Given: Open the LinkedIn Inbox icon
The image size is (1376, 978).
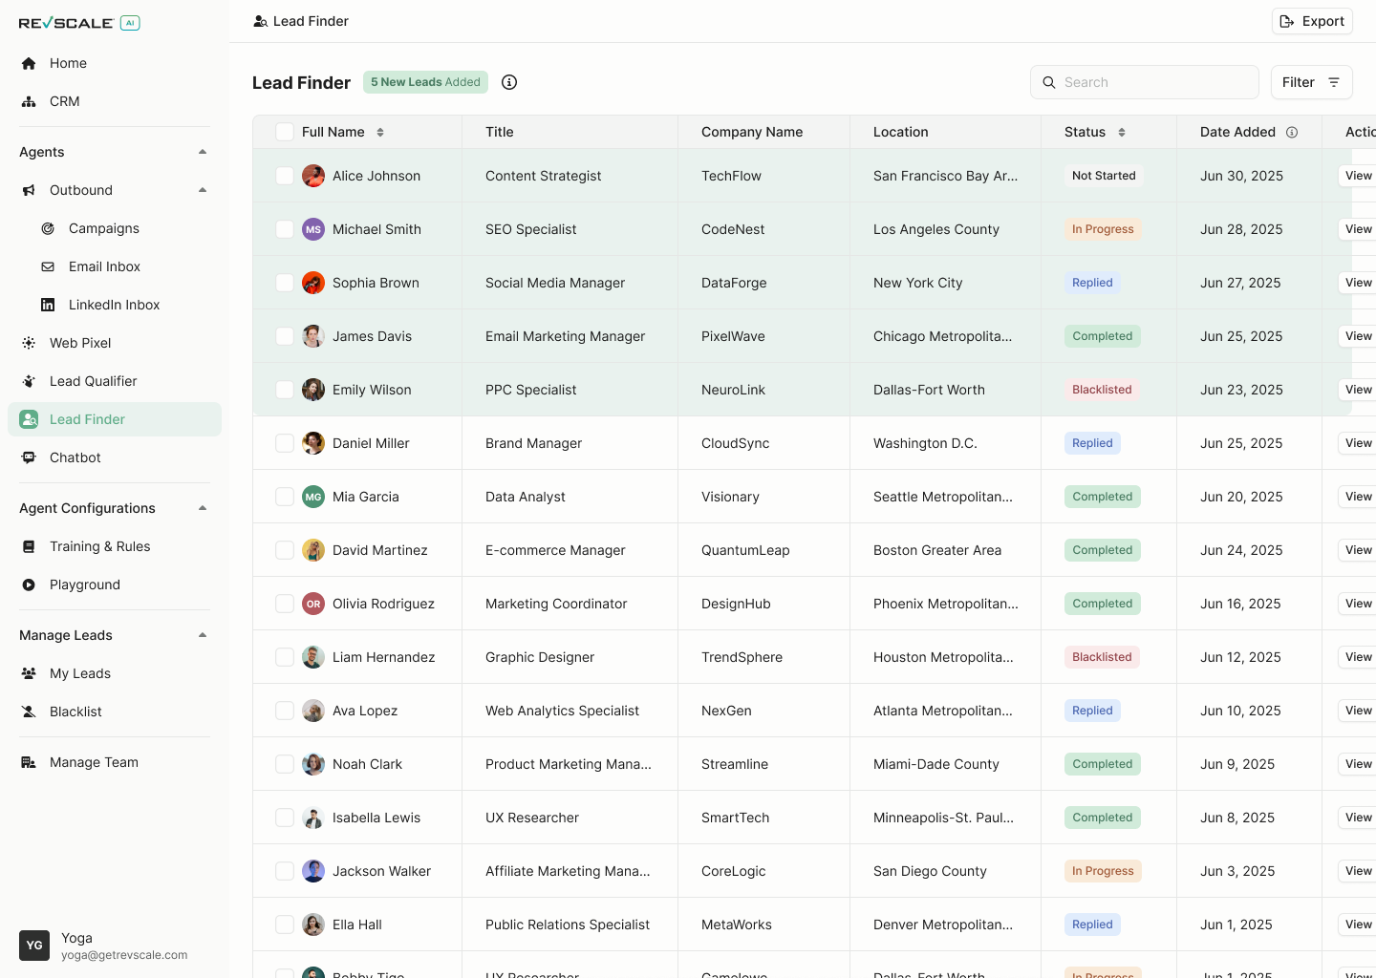Looking at the screenshot, I should tap(47, 305).
